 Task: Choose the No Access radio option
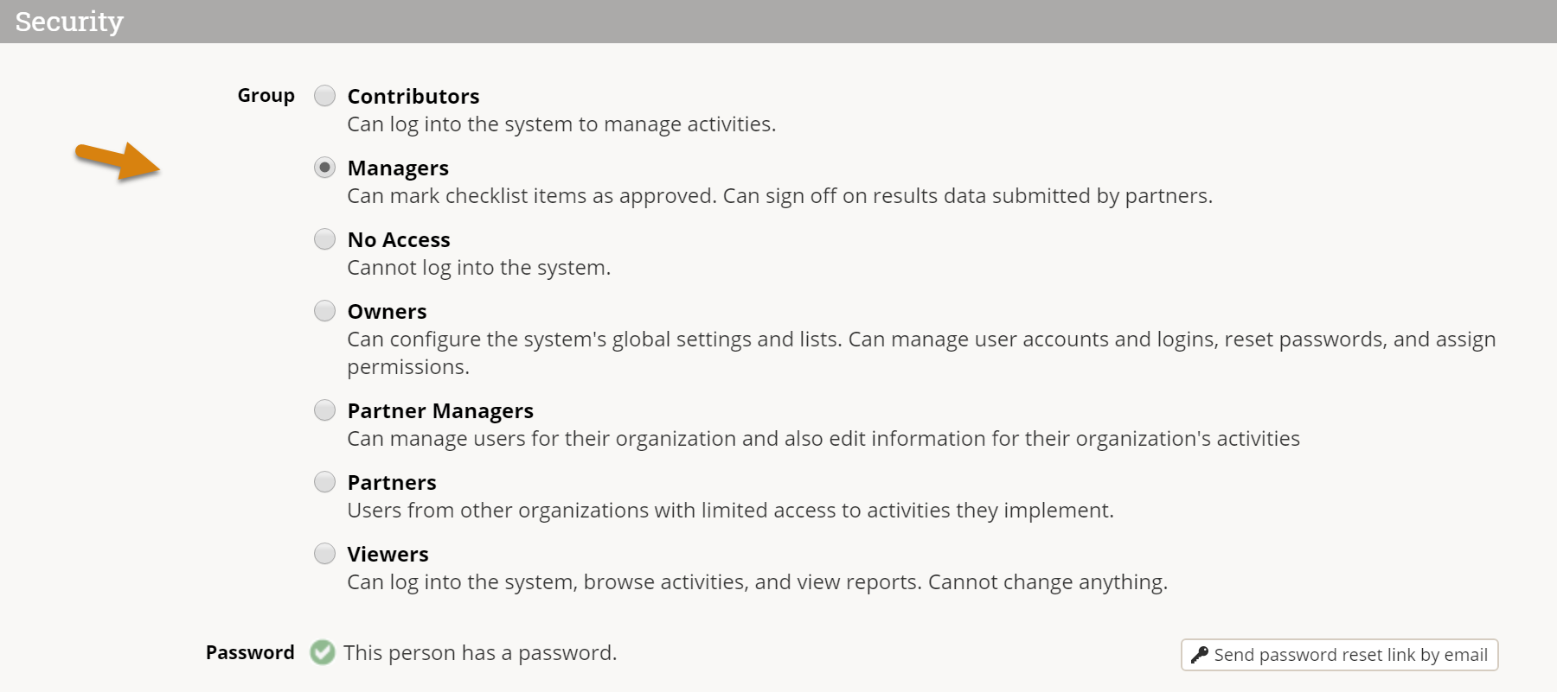coord(324,238)
